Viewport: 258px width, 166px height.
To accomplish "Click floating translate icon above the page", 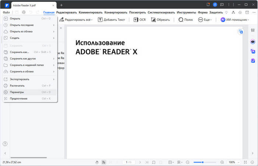I will (241, 31).
